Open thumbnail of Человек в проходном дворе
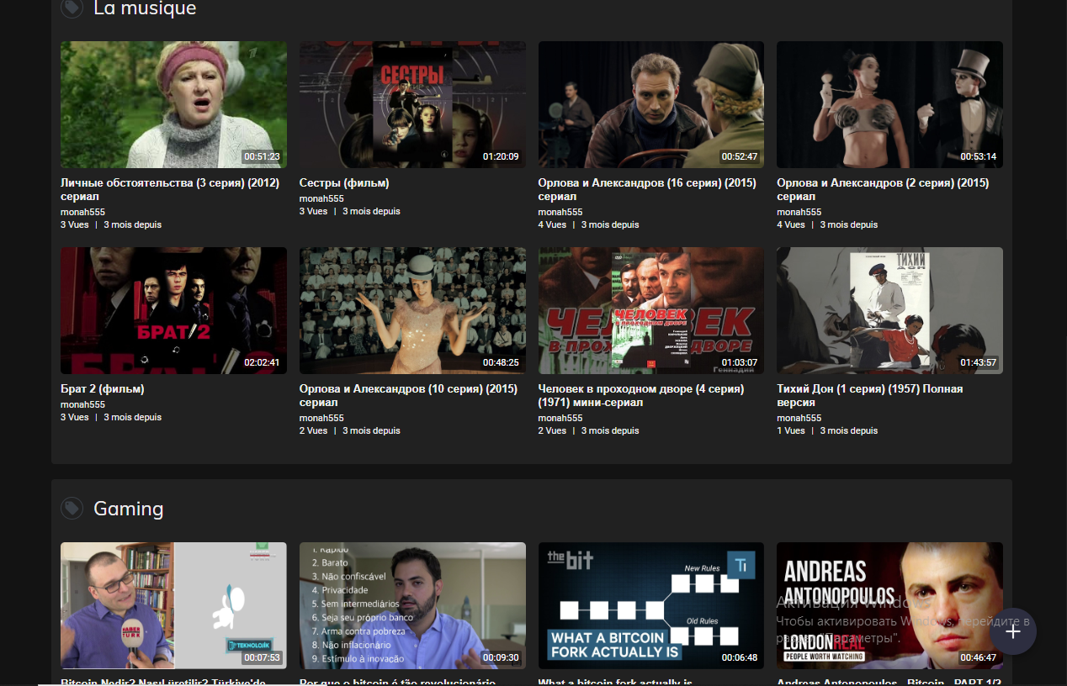This screenshot has height=686, width=1067. click(x=651, y=310)
